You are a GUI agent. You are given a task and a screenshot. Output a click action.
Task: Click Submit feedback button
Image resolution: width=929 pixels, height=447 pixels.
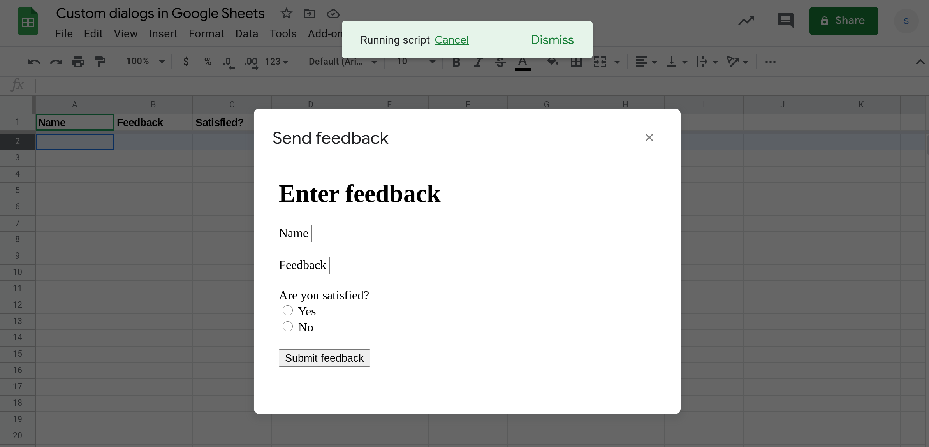pyautogui.click(x=324, y=358)
